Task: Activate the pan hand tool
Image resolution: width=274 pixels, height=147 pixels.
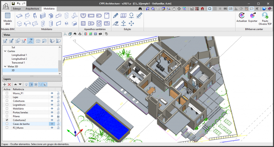Action: coord(174,9)
